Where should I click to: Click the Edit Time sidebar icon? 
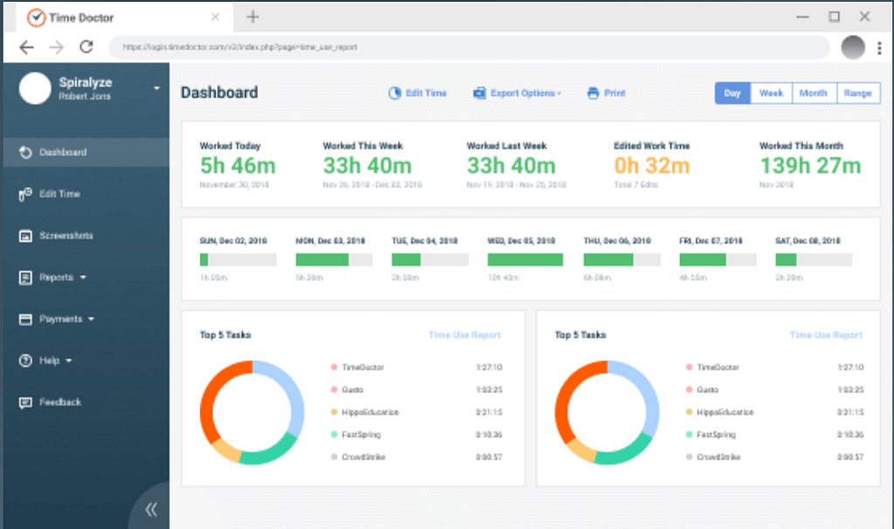(x=25, y=195)
